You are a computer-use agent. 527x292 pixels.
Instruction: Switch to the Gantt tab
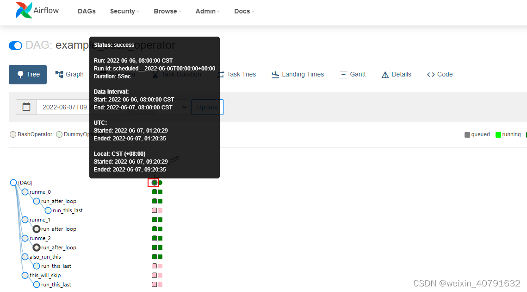pos(353,75)
